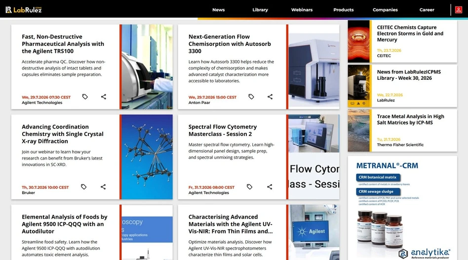Click 'LabRulez' source label under 22.7.2026

click(386, 100)
